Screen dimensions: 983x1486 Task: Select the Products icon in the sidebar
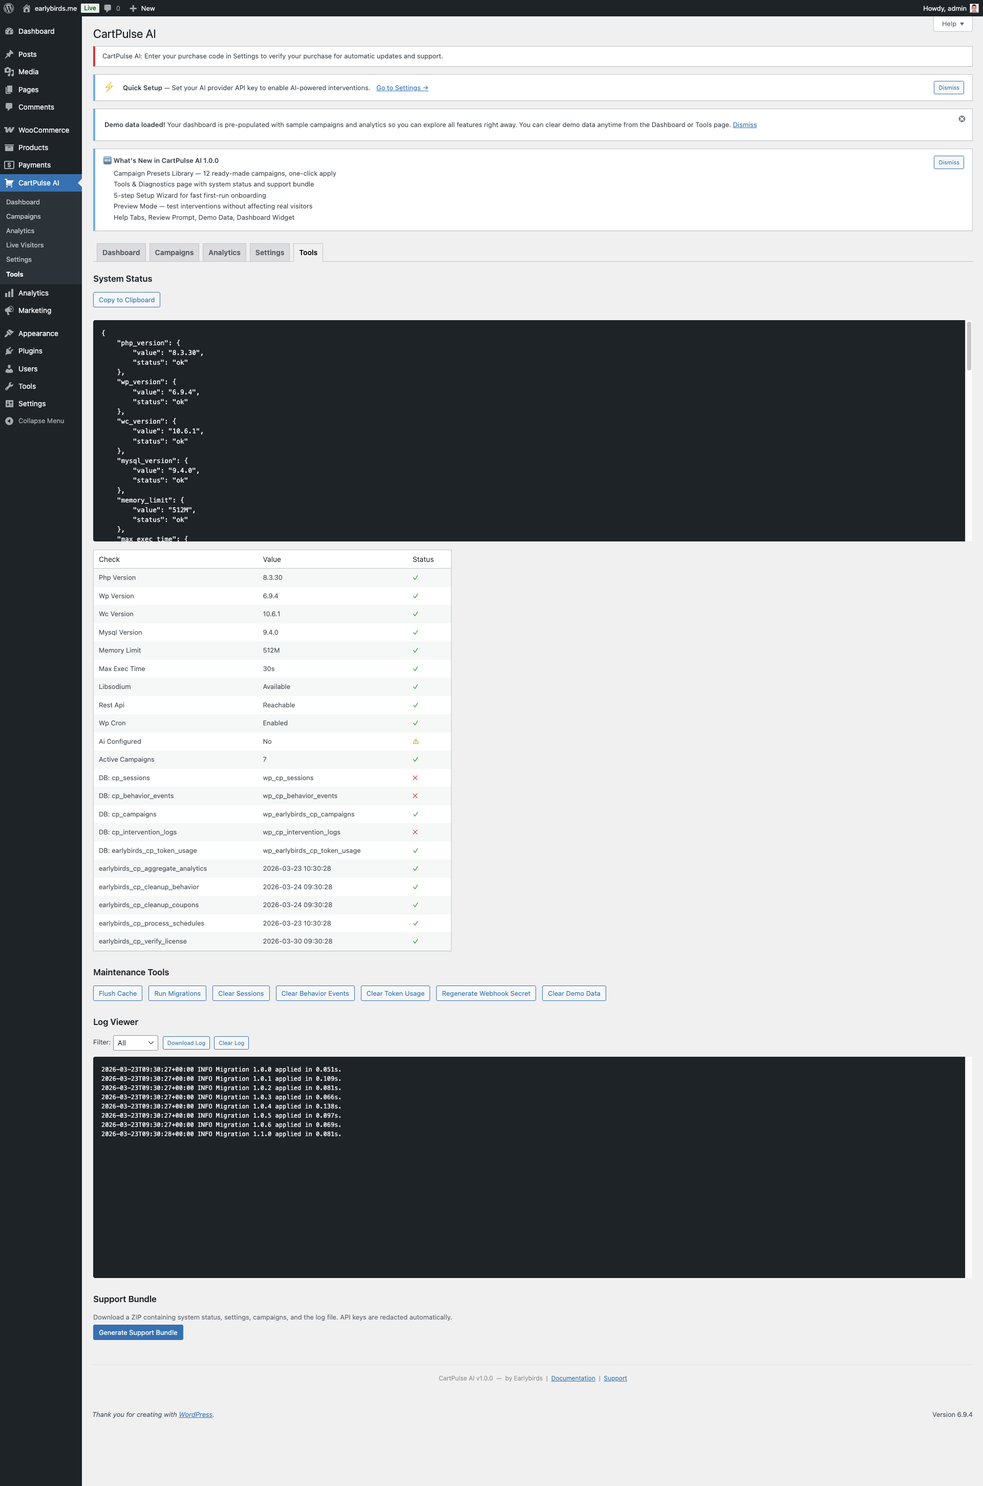click(x=9, y=148)
